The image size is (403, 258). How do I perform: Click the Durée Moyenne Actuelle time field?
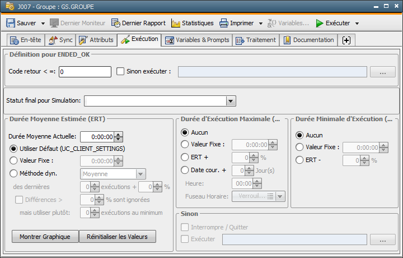(97, 137)
